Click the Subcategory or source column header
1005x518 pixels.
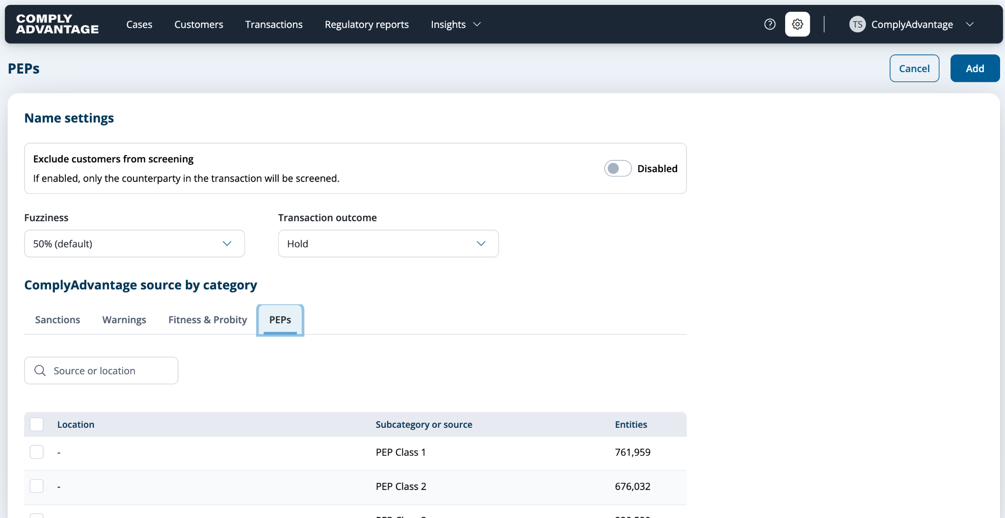click(x=424, y=424)
